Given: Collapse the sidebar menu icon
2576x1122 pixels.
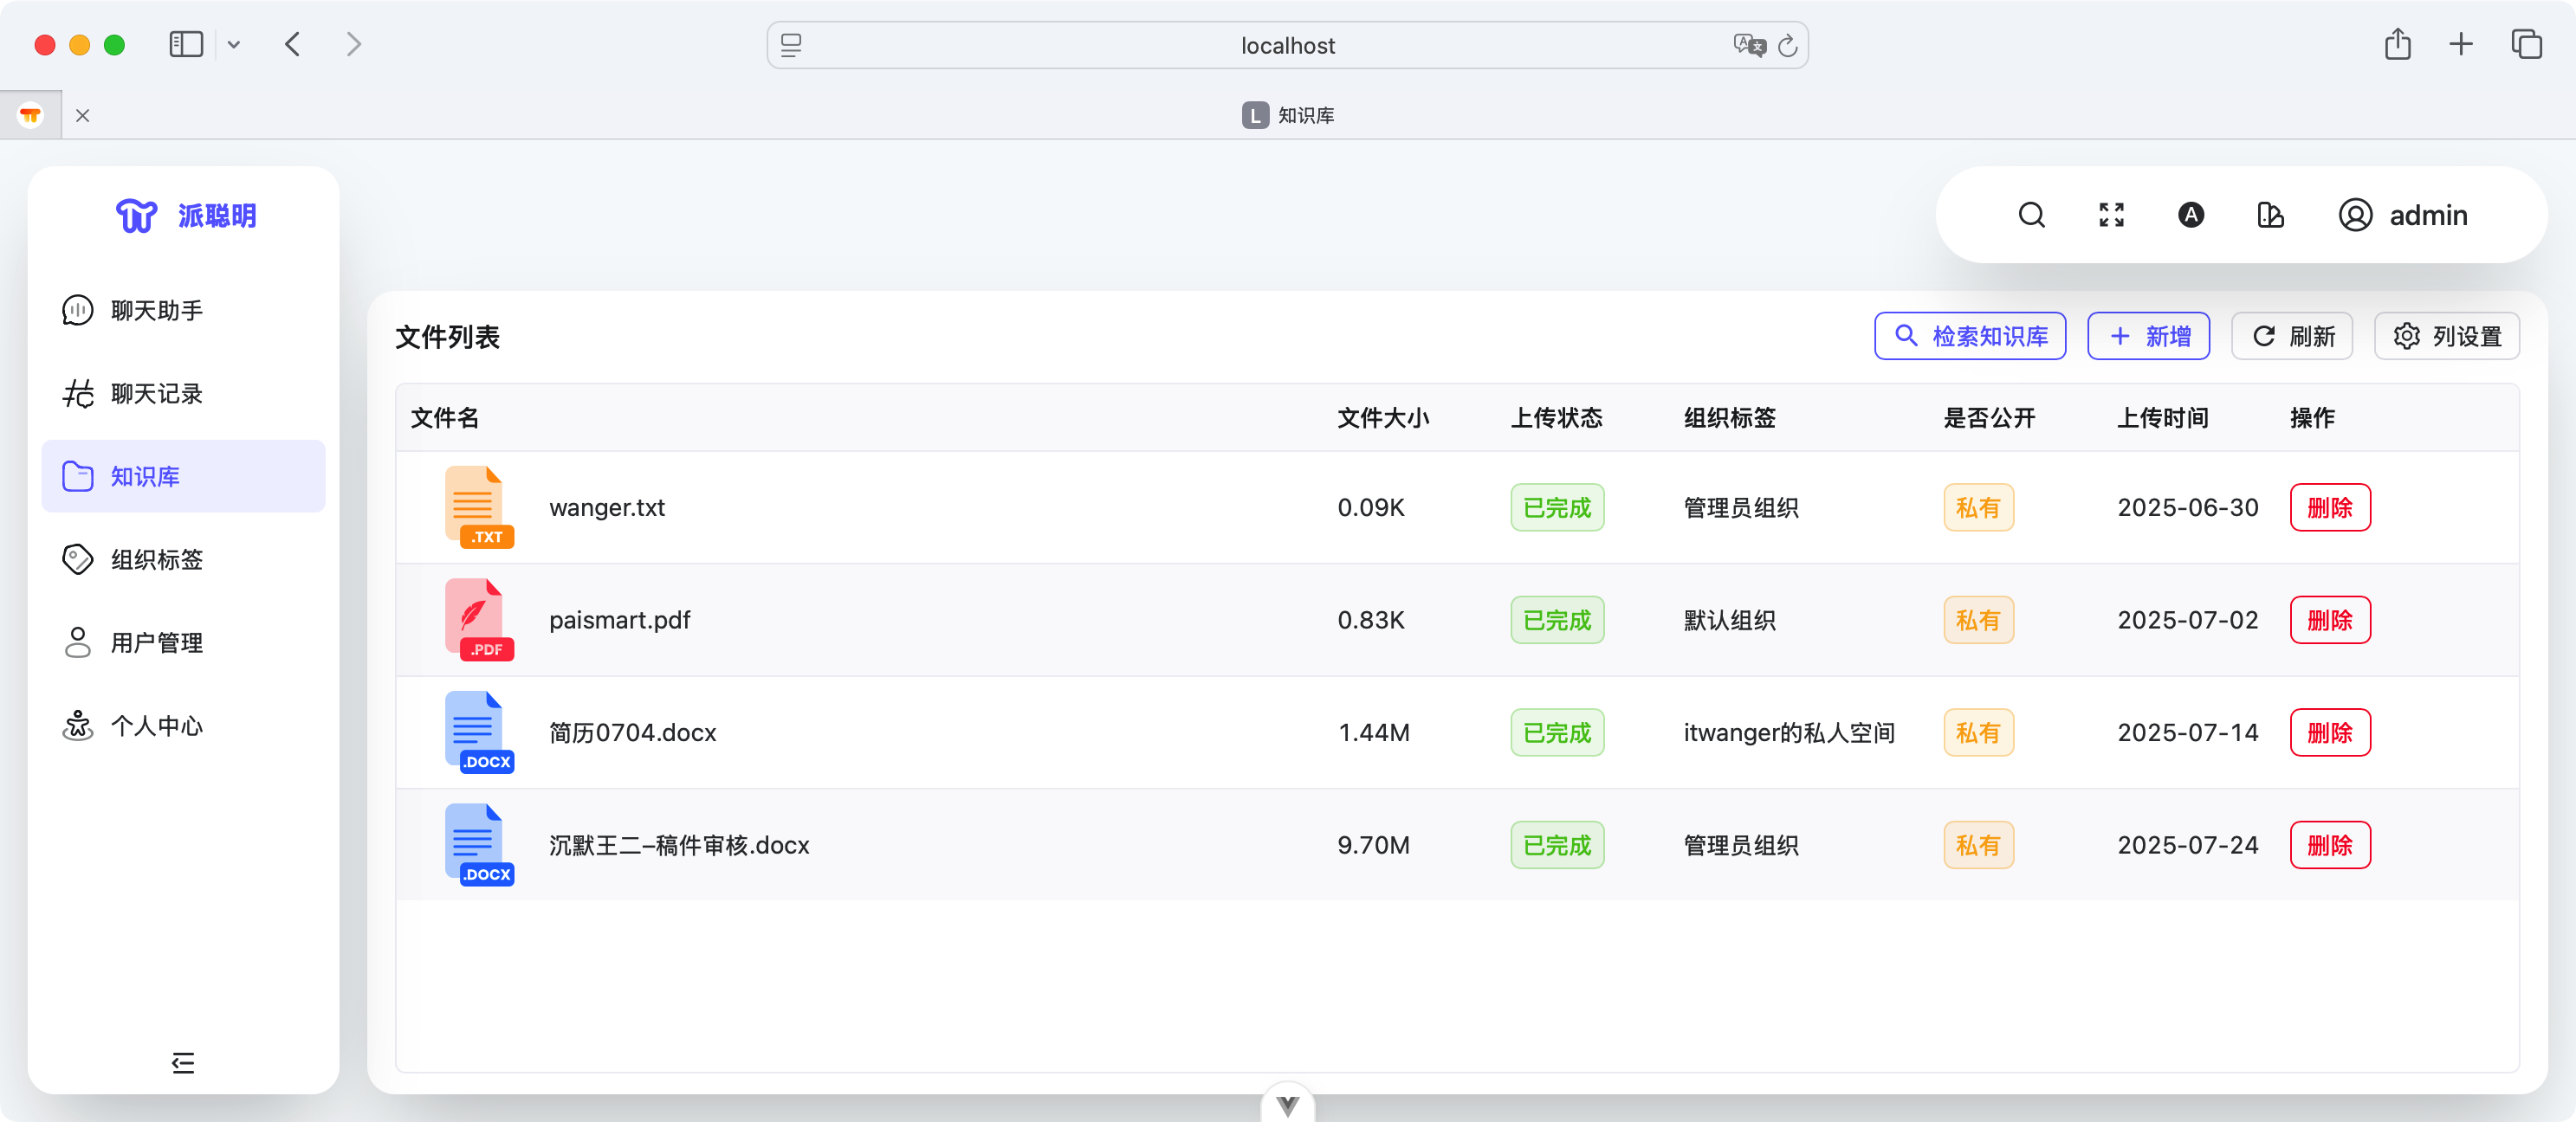Looking at the screenshot, I should (x=183, y=1062).
